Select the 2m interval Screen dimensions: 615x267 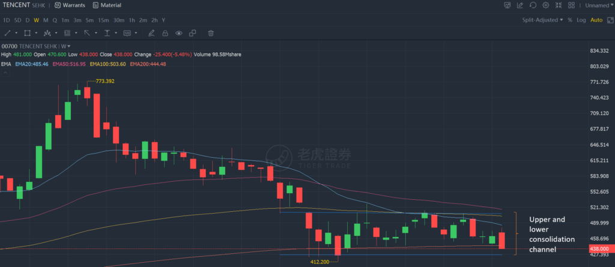143,20
